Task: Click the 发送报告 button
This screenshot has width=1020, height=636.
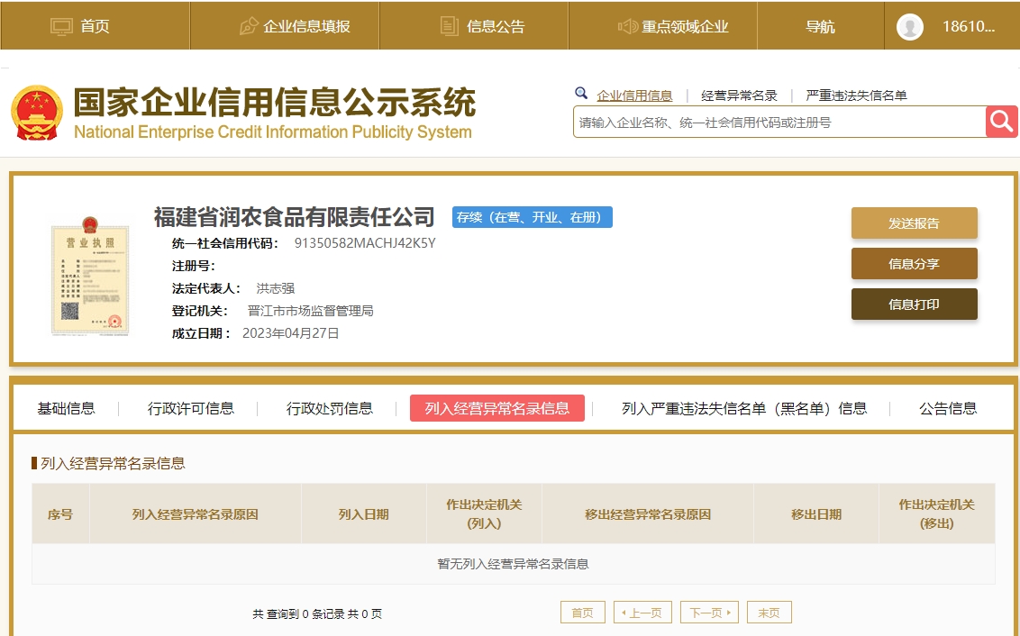Action: [914, 223]
